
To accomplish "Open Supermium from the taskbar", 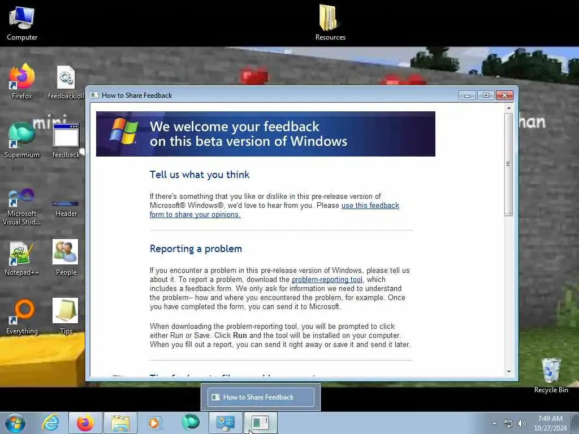I will (x=191, y=423).
